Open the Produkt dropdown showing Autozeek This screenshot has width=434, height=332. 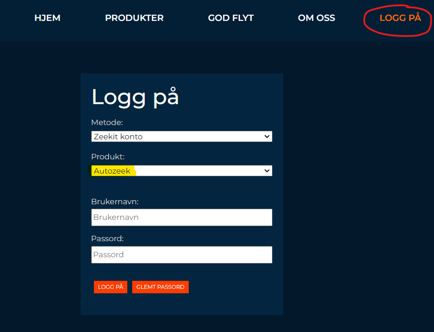click(x=182, y=171)
